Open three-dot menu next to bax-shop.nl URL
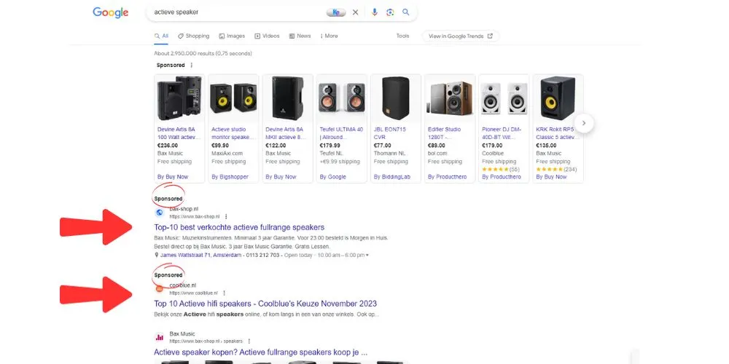Image resolution: width=729 pixels, height=364 pixels. [226, 217]
